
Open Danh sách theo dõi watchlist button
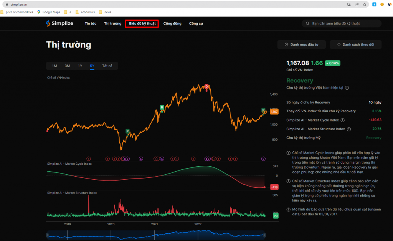(x=355, y=44)
